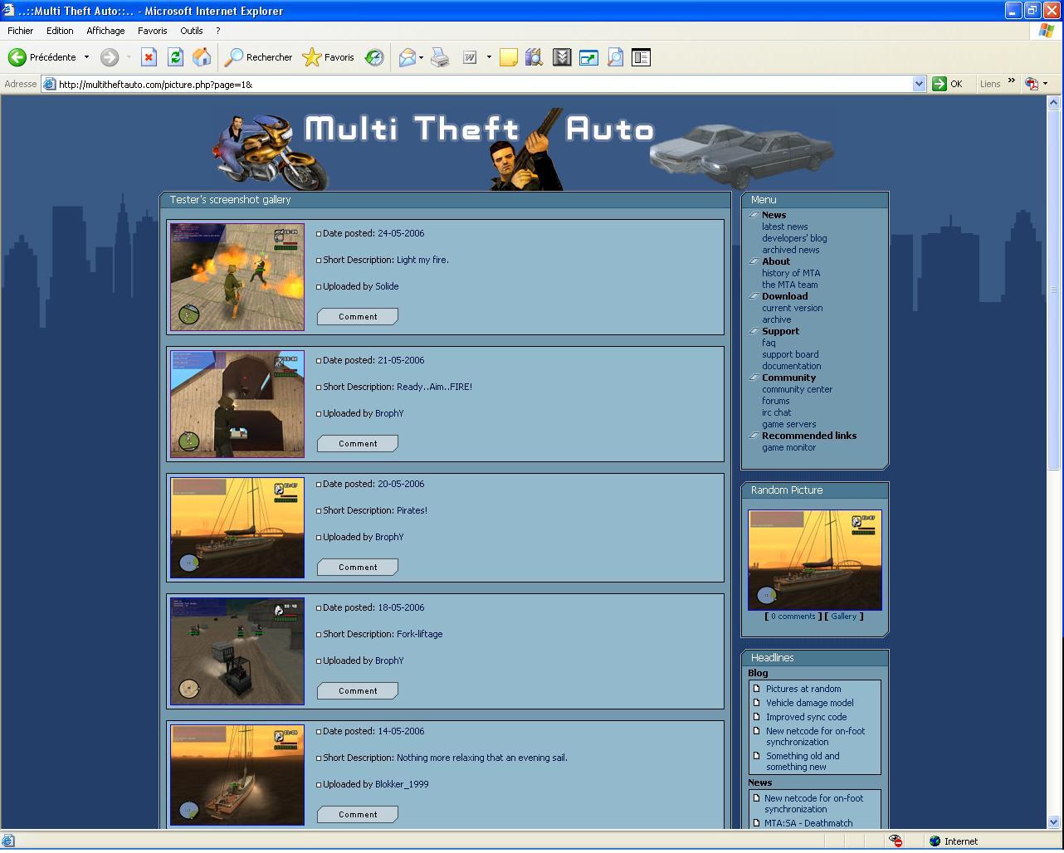Click the yellow note icon

tap(509, 57)
